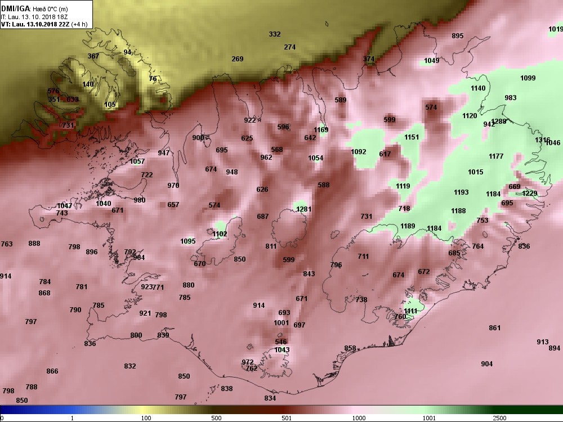Click the map value 1193
This screenshot has height=422, width=563.
coord(461,192)
